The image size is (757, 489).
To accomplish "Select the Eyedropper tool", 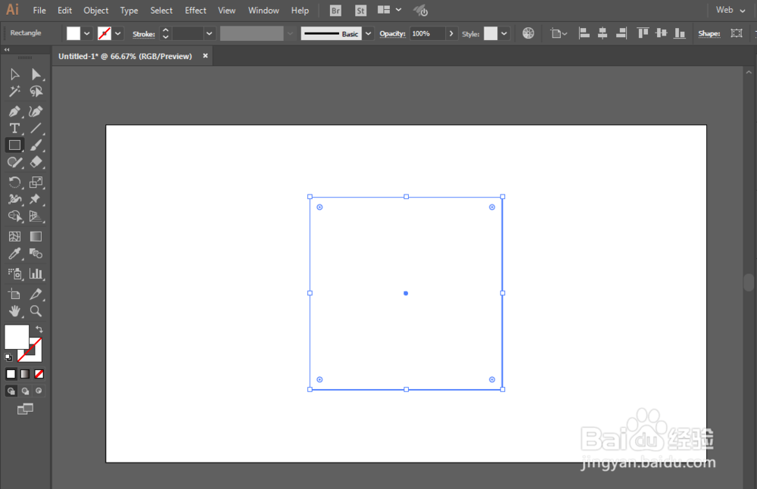I will [14, 254].
